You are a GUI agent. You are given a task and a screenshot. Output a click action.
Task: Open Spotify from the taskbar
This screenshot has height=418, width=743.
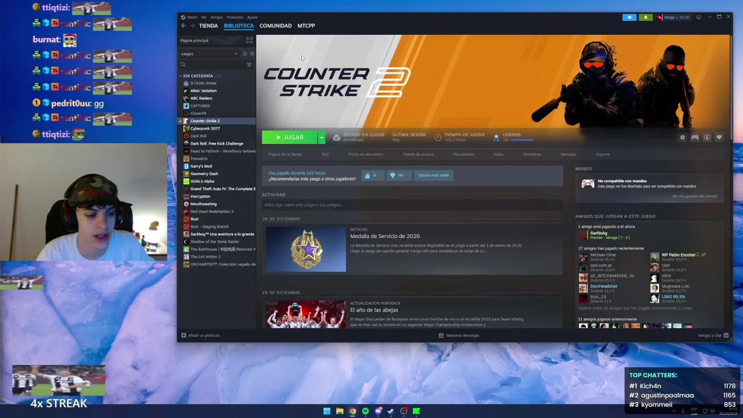(365, 411)
